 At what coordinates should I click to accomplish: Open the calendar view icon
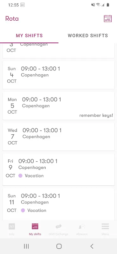[x=108, y=18]
